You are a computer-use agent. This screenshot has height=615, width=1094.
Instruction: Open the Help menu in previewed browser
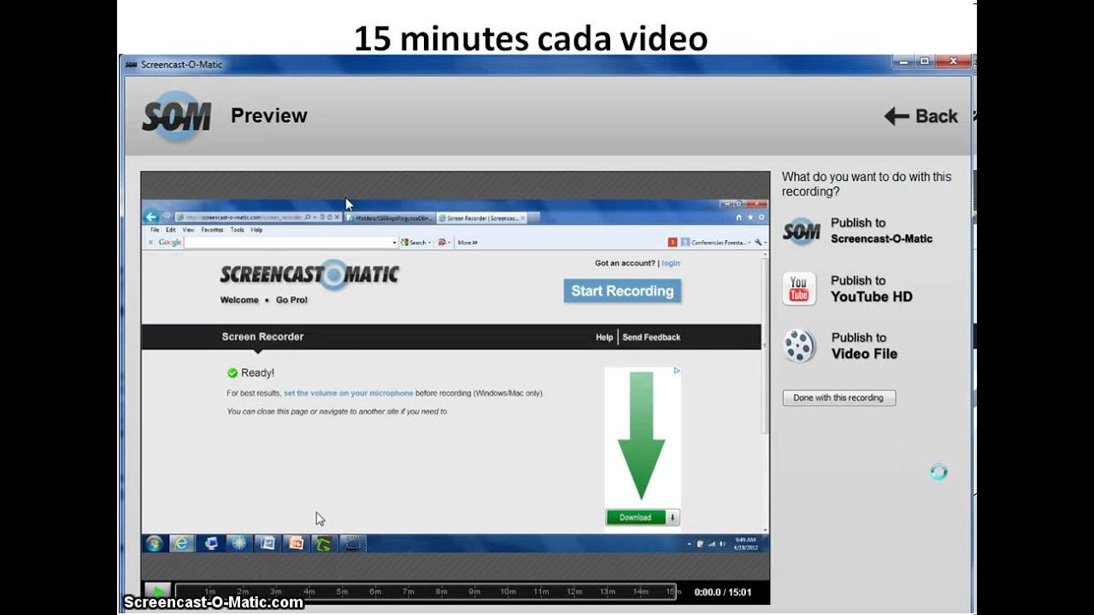(x=256, y=230)
